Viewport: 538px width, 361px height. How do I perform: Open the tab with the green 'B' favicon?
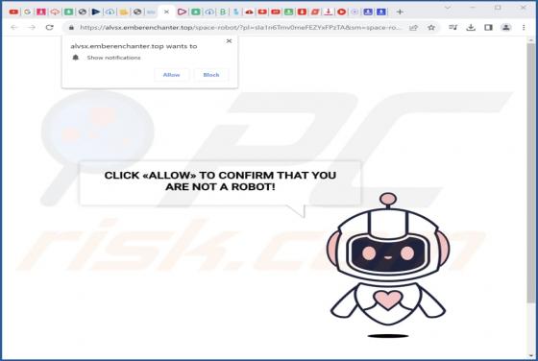point(223,12)
